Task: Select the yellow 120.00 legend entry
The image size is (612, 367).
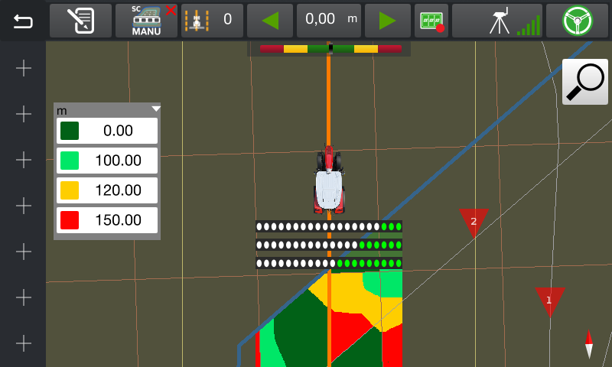Action: coord(107,190)
